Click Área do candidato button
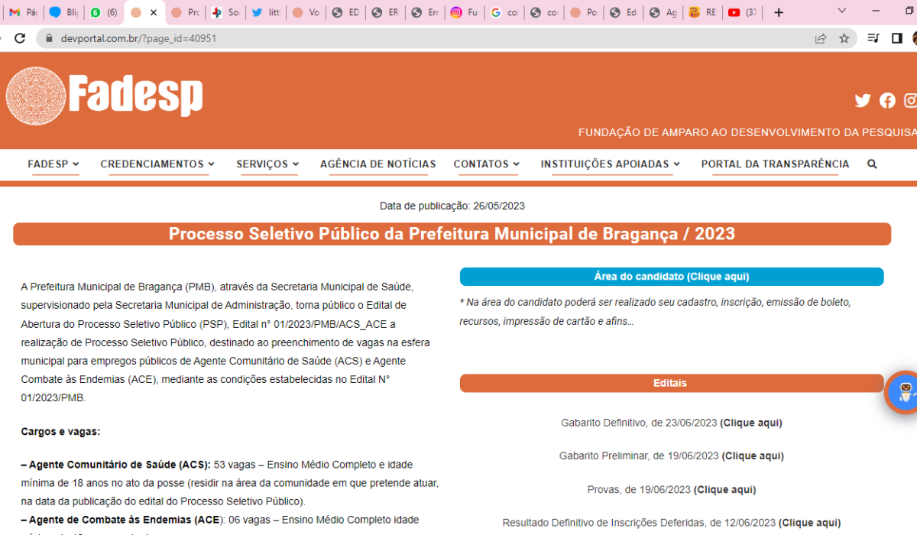917x535 pixels. 671,277
